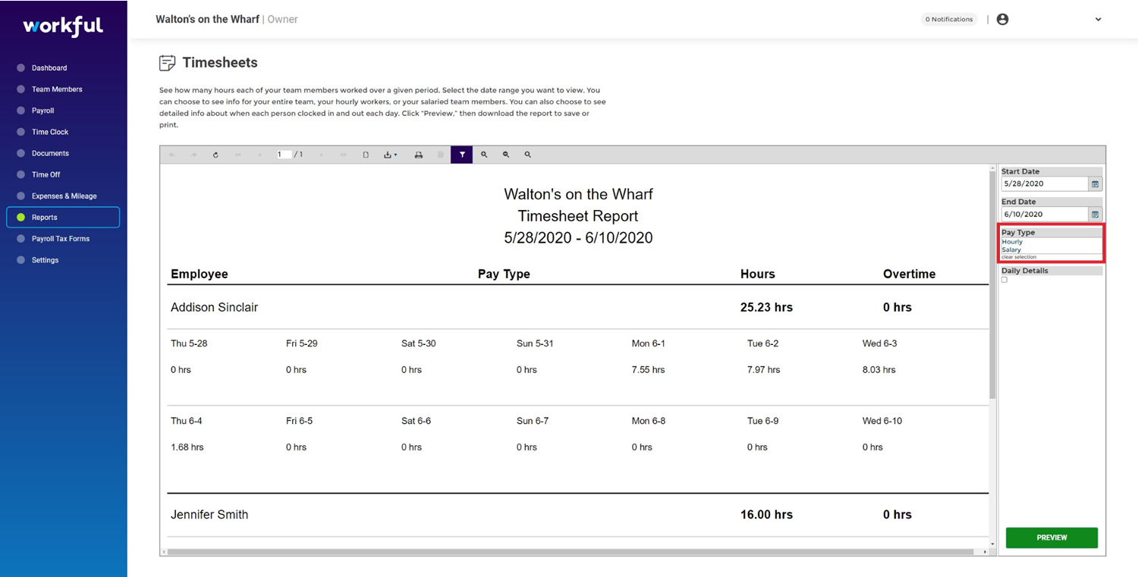
Task: Go to the next report page
Action: pos(322,155)
